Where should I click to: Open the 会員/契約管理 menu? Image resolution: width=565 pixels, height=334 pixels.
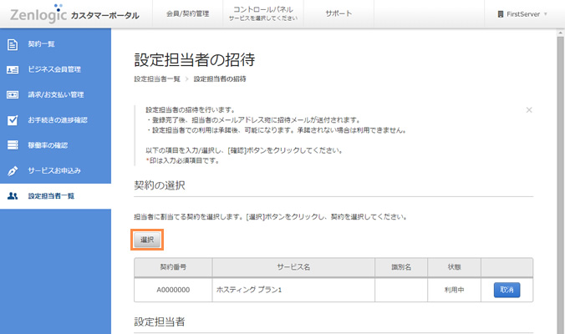pos(187,13)
